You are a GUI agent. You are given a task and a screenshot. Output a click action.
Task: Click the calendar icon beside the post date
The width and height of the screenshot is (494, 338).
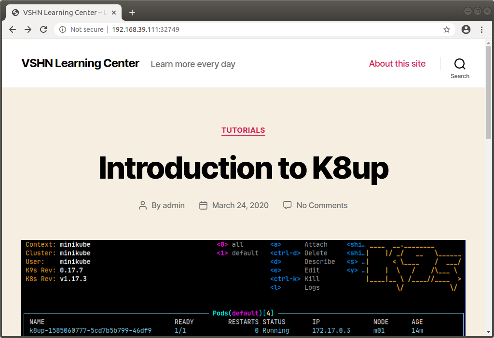[203, 205]
